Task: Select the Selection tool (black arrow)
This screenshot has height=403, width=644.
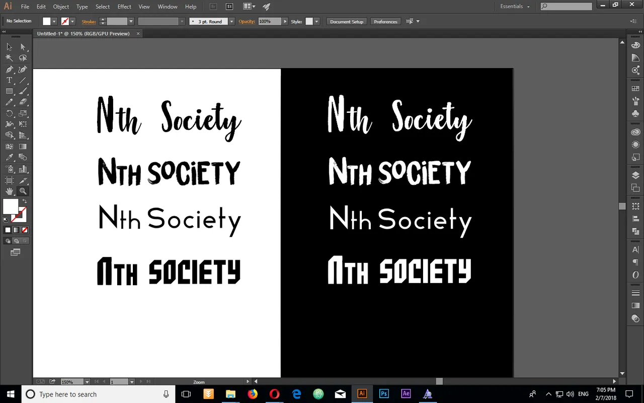Action: tap(9, 47)
